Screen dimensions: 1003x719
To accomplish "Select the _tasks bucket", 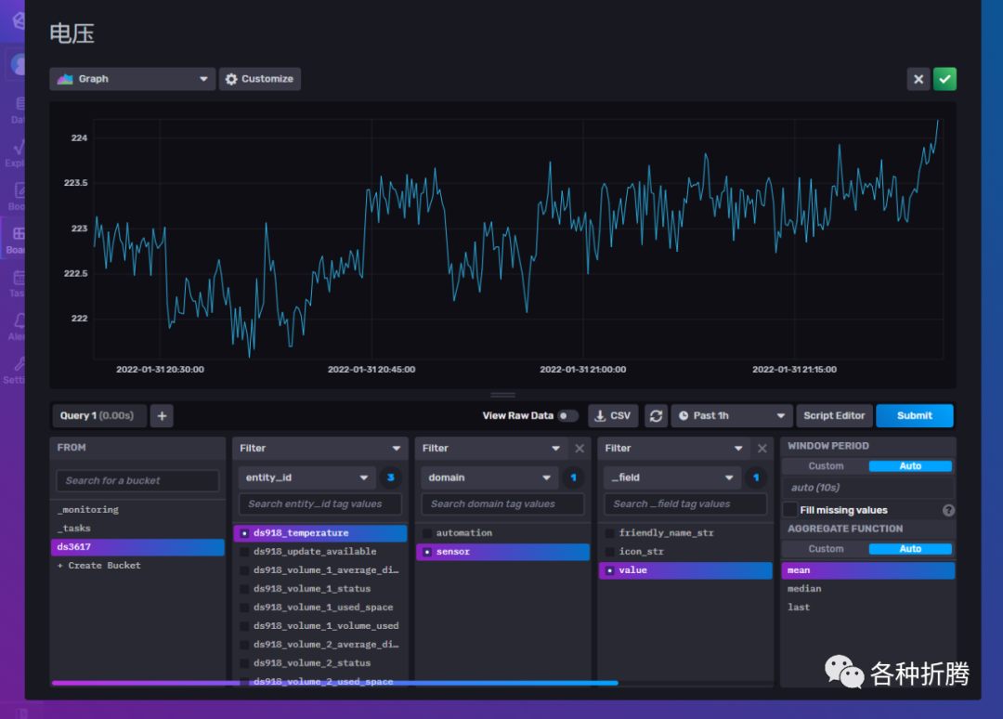I will click(137, 529).
